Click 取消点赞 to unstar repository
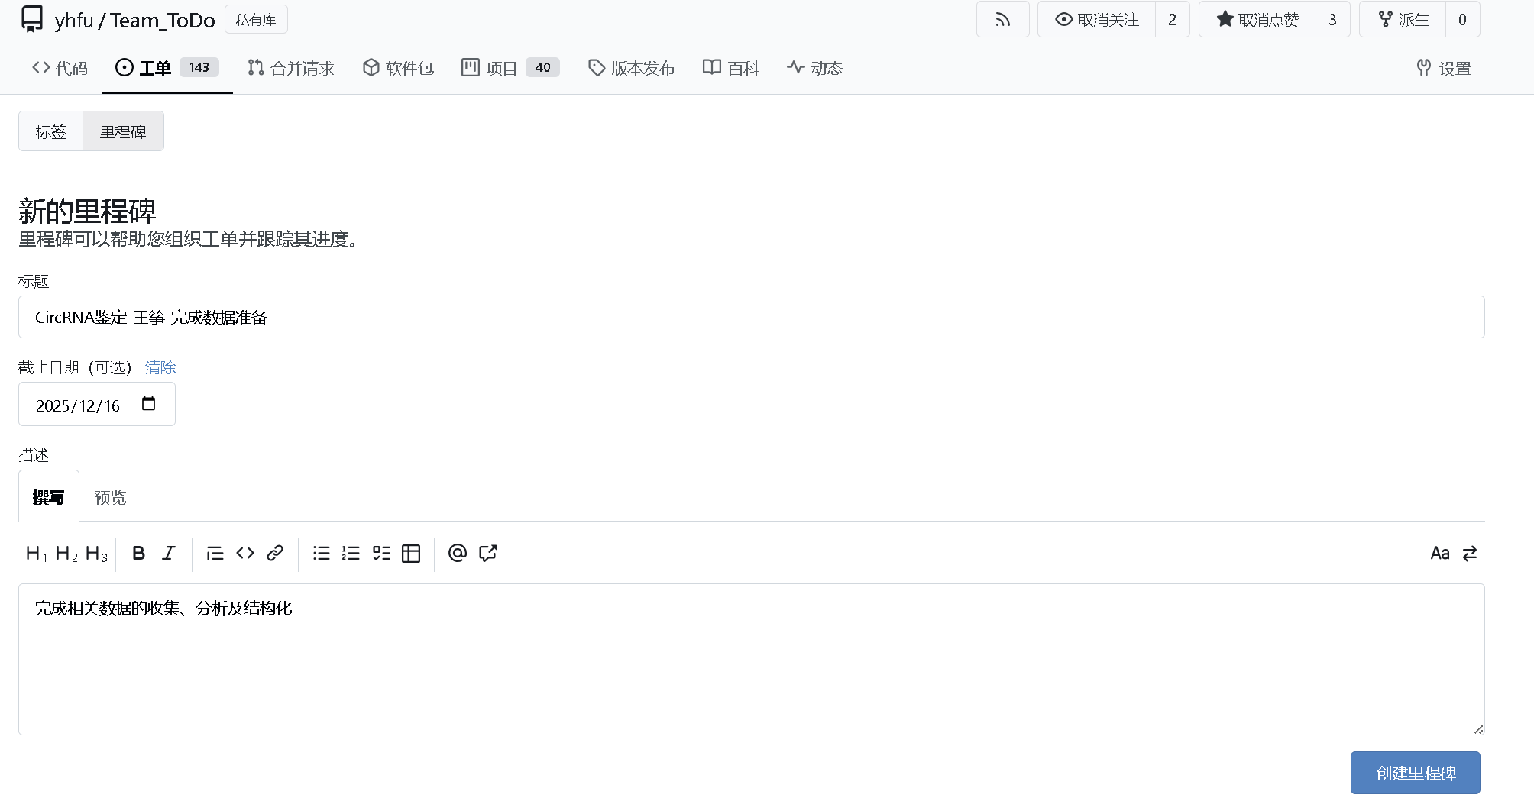This screenshot has width=1534, height=801. [x=1257, y=20]
